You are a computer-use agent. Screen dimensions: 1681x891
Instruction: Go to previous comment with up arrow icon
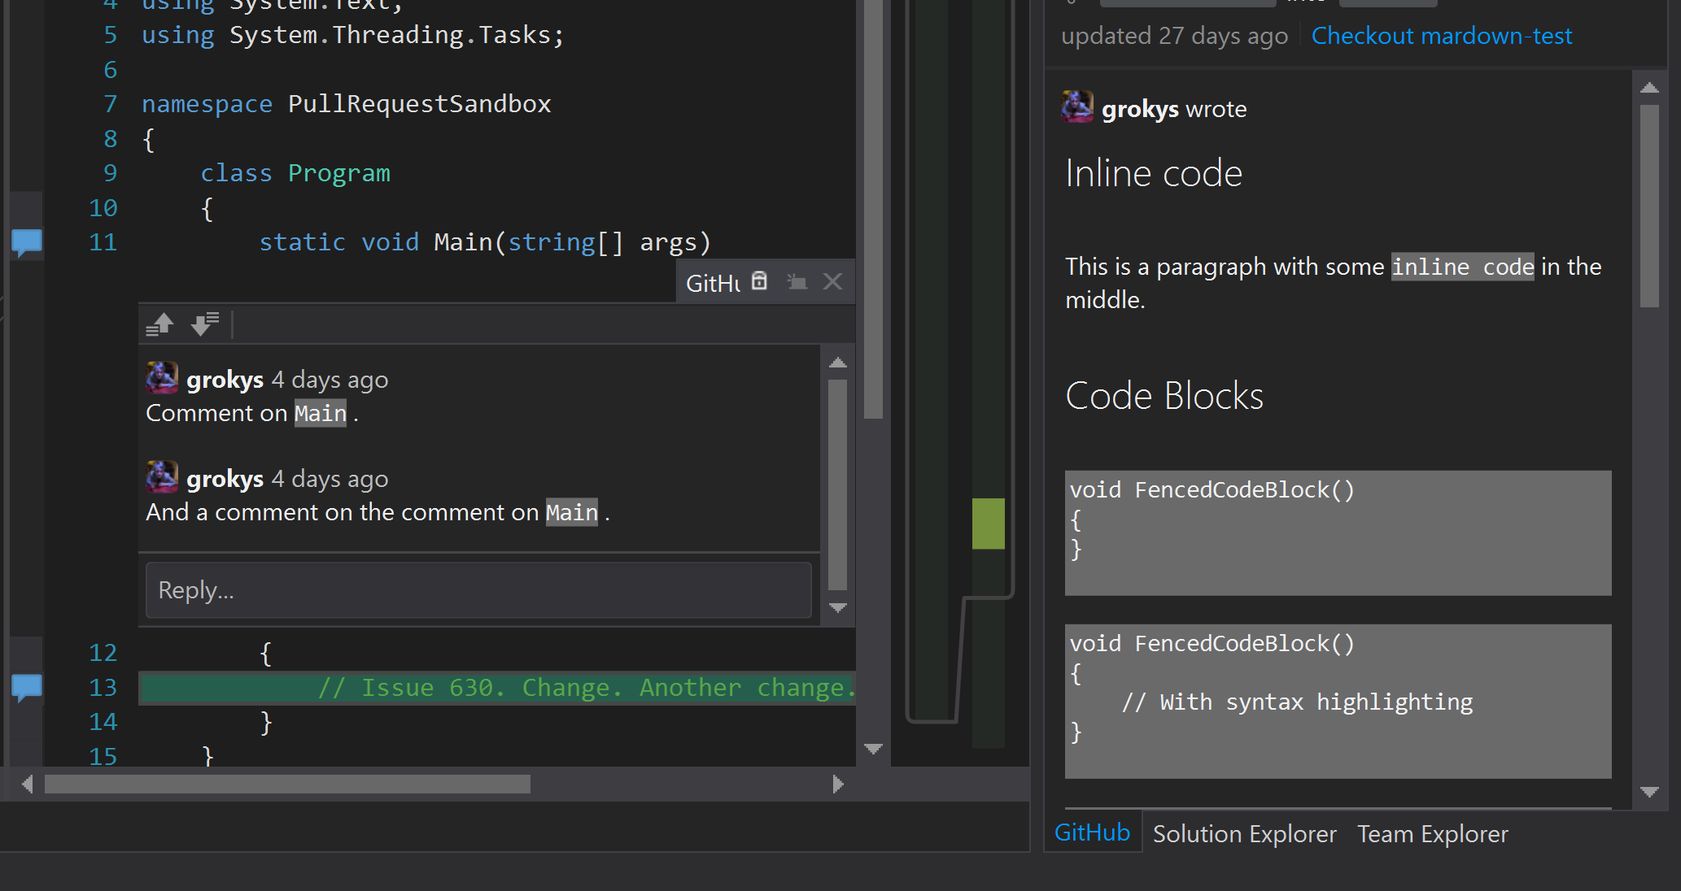(160, 324)
